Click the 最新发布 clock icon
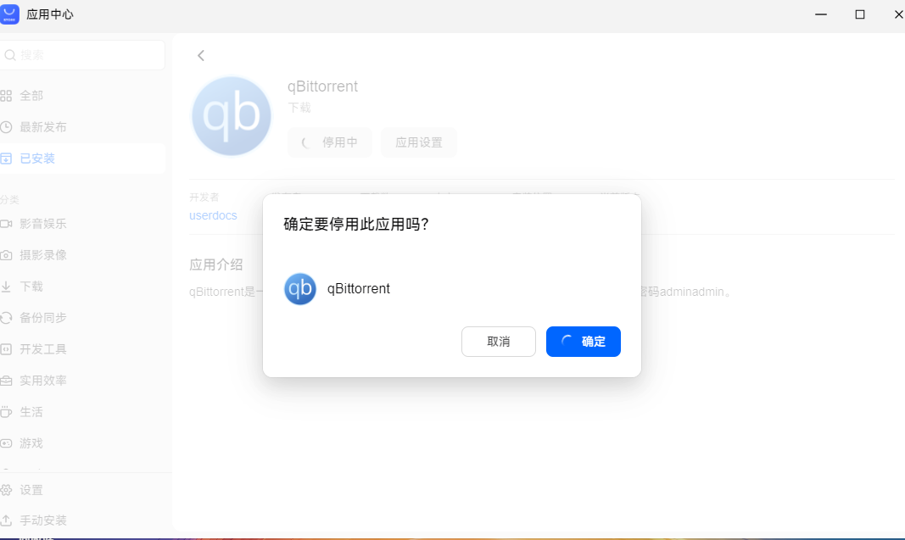Image resolution: width=905 pixels, height=540 pixels. [6, 127]
